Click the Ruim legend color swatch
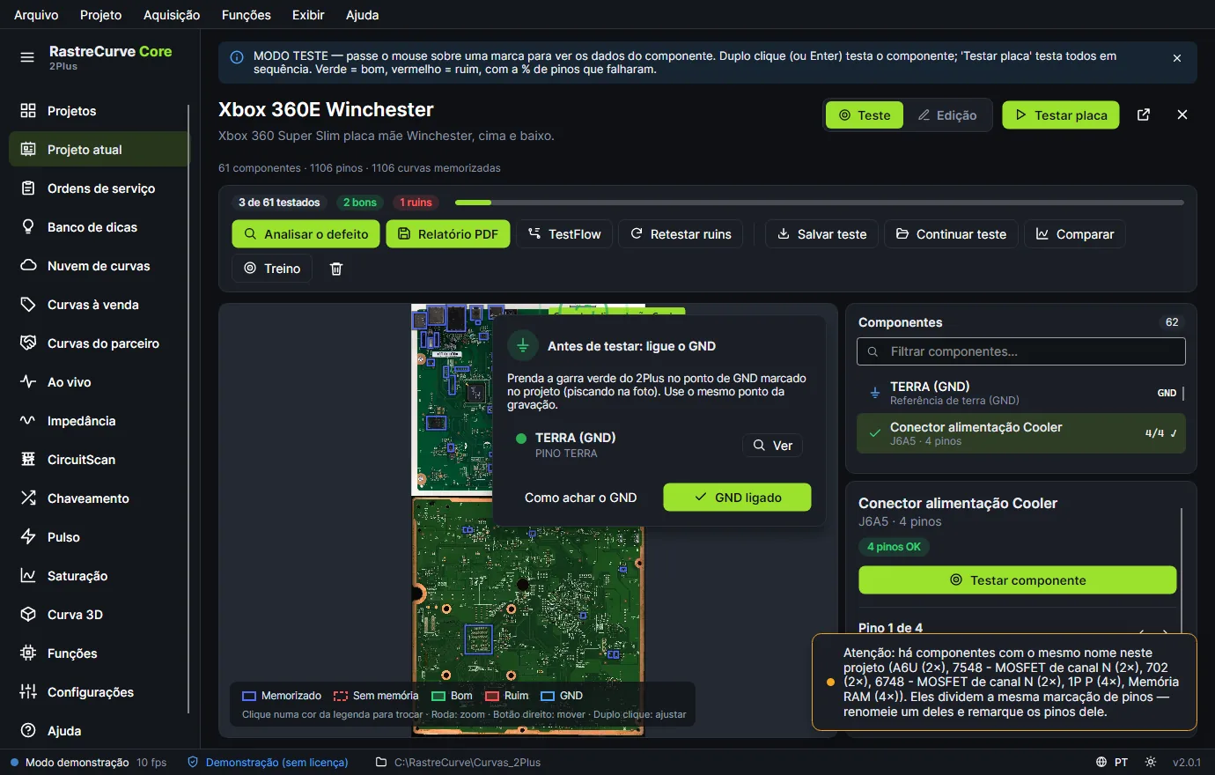The height and width of the screenshot is (775, 1215). (x=492, y=696)
